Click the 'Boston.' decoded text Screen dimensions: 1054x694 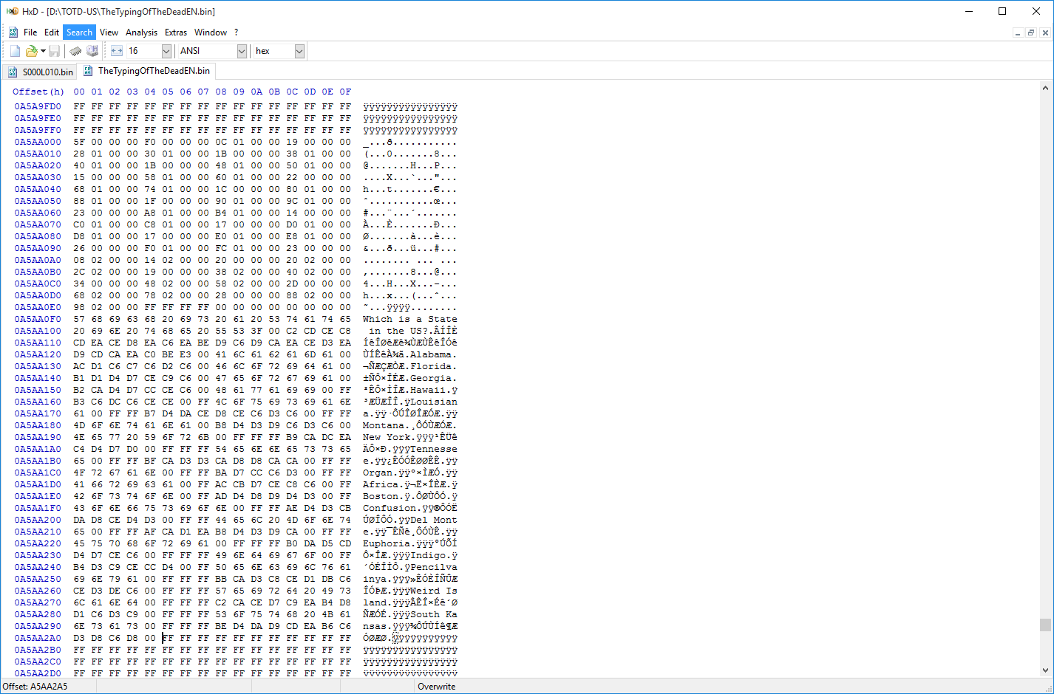[384, 496]
